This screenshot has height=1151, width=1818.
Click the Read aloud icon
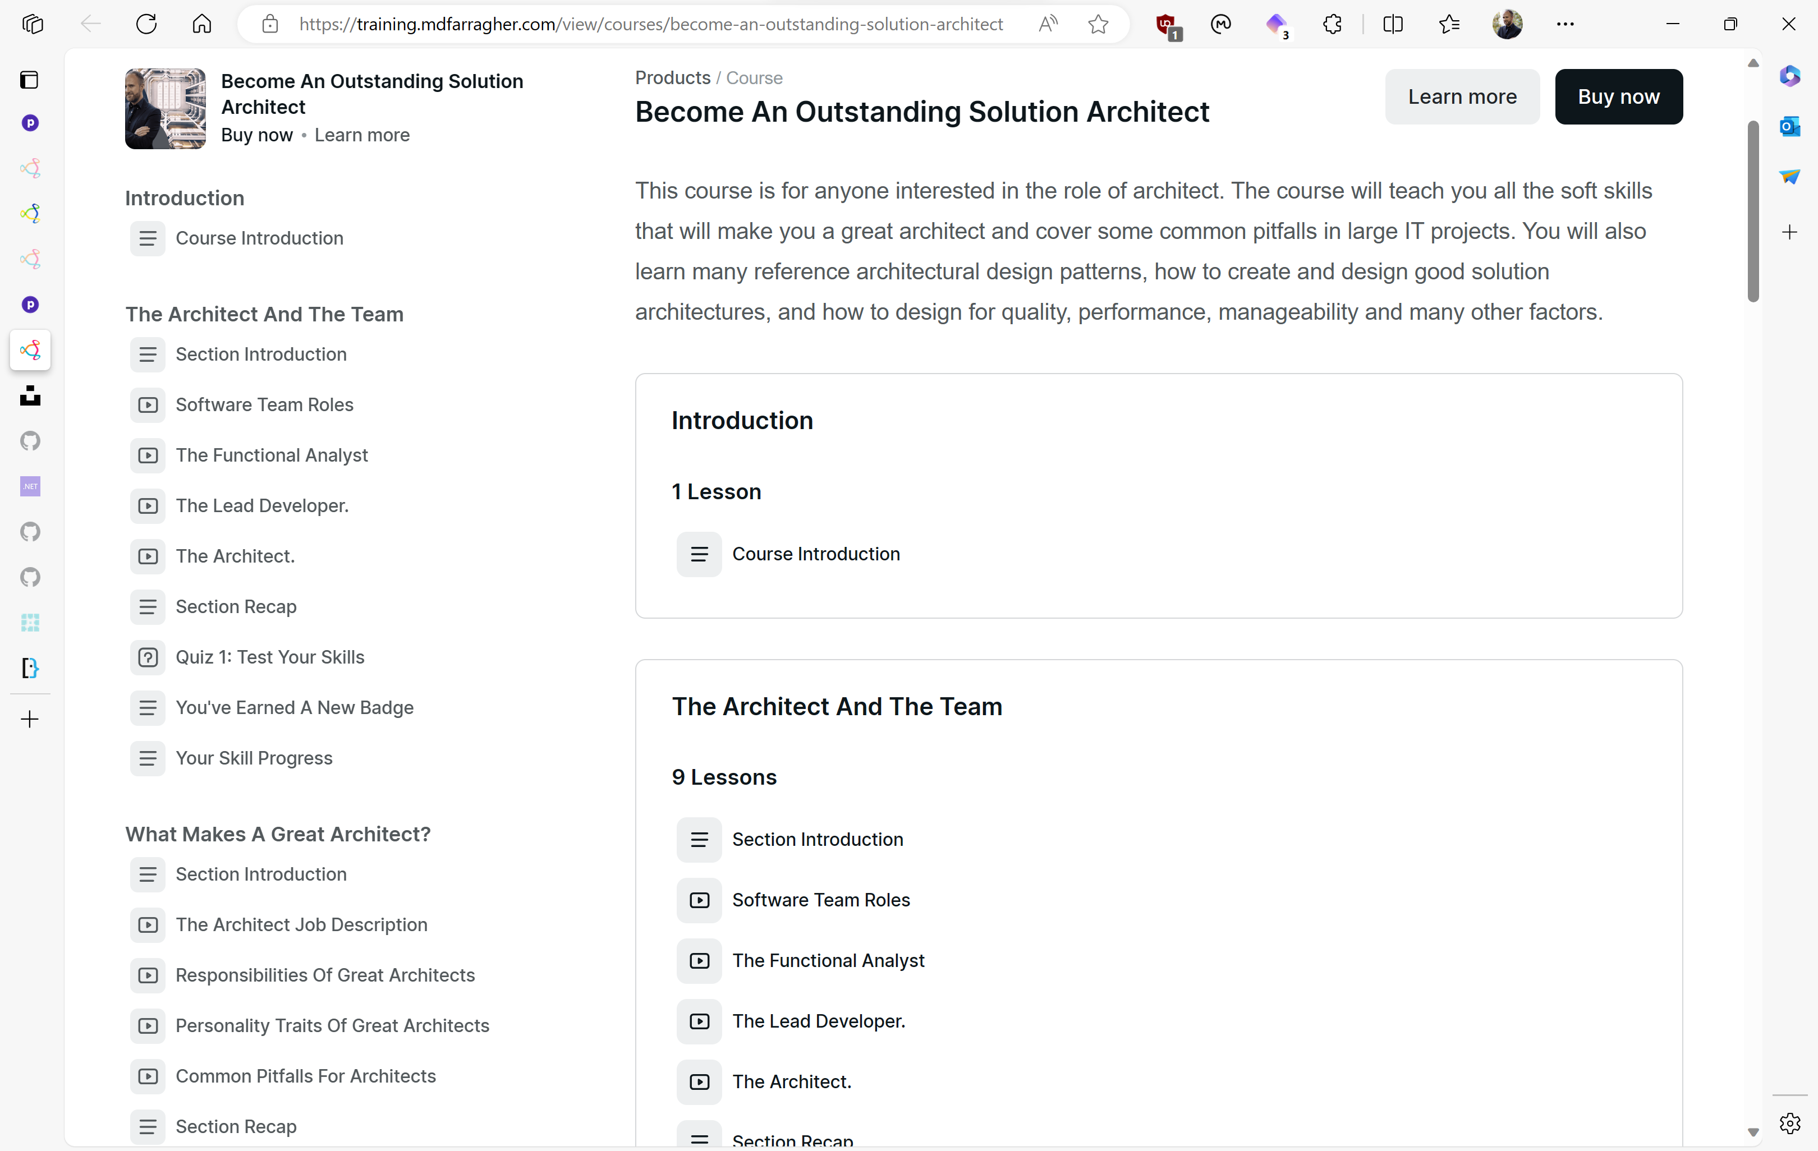click(x=1047, y=24)
